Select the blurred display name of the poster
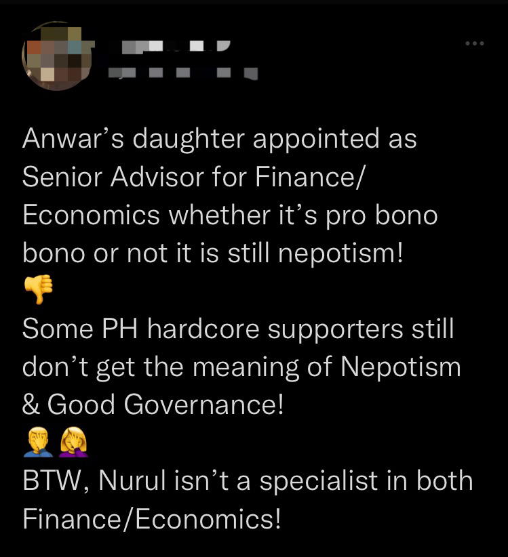508x557 pixels. 176,47
